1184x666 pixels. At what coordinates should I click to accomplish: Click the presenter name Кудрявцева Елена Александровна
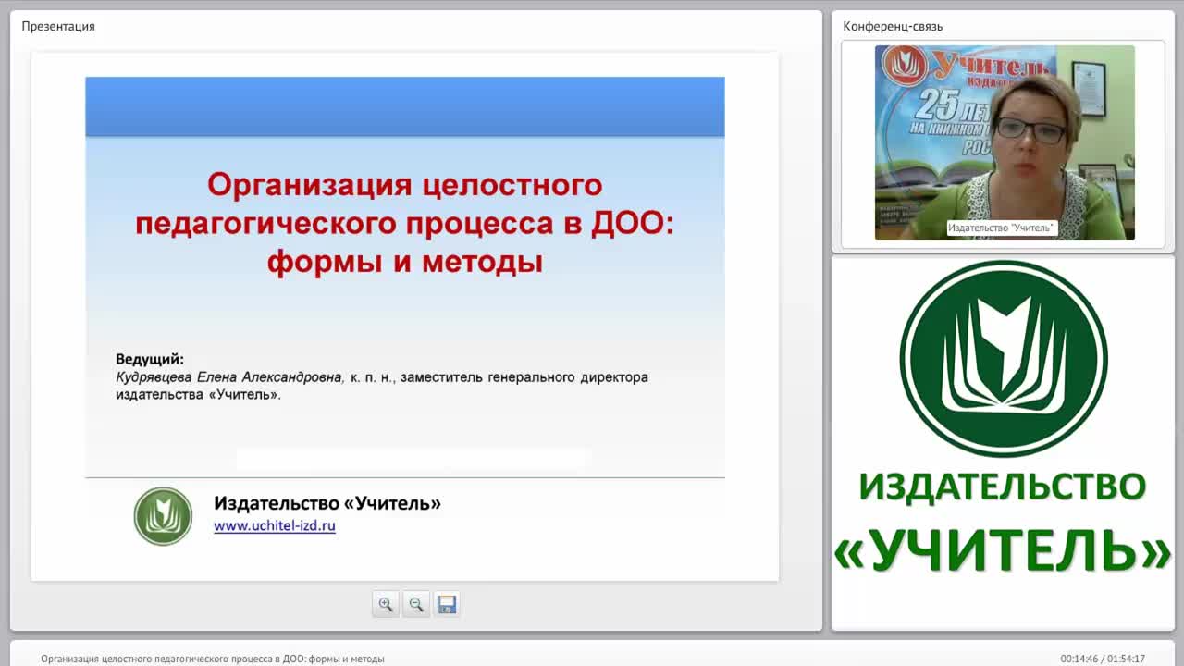229,377
